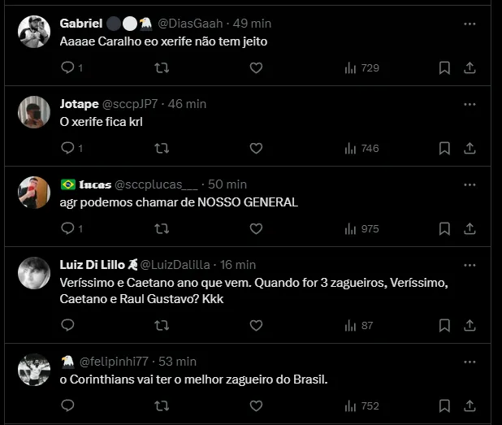Open more options on Jotape's tweet

(x=470, y=104)
